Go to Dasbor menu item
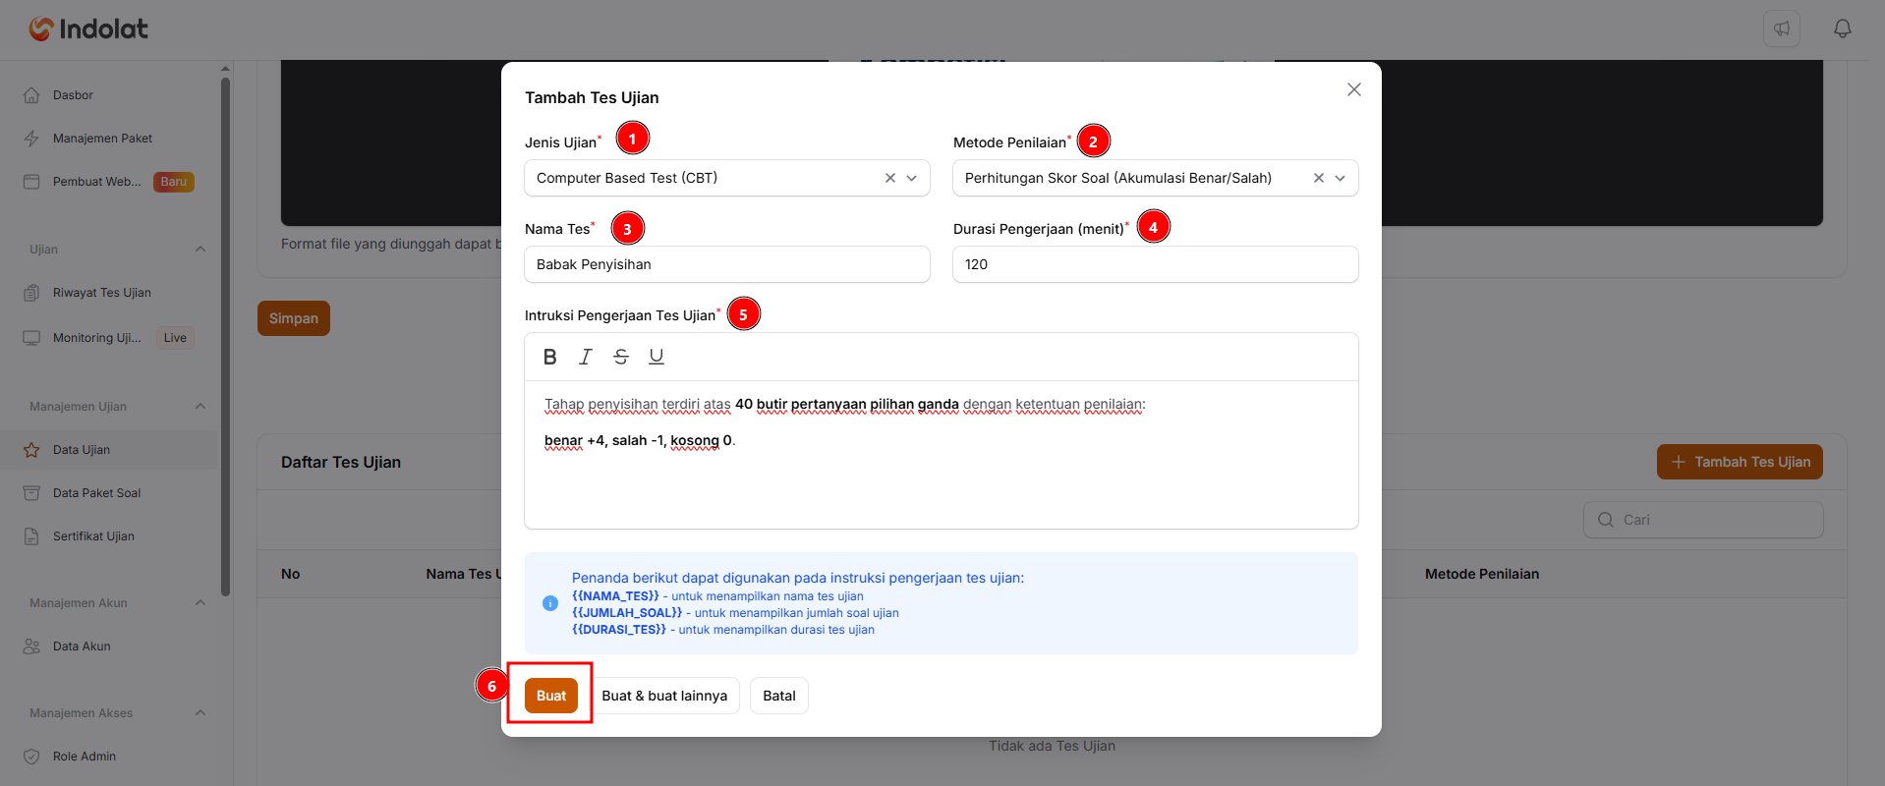The image size is (1885, 786). [109, 95]
